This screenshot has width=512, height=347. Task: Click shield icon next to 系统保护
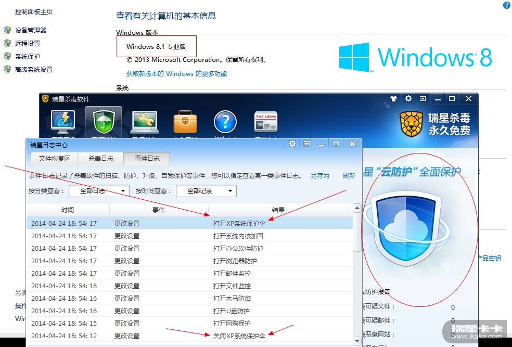click(x=7, y=57)
